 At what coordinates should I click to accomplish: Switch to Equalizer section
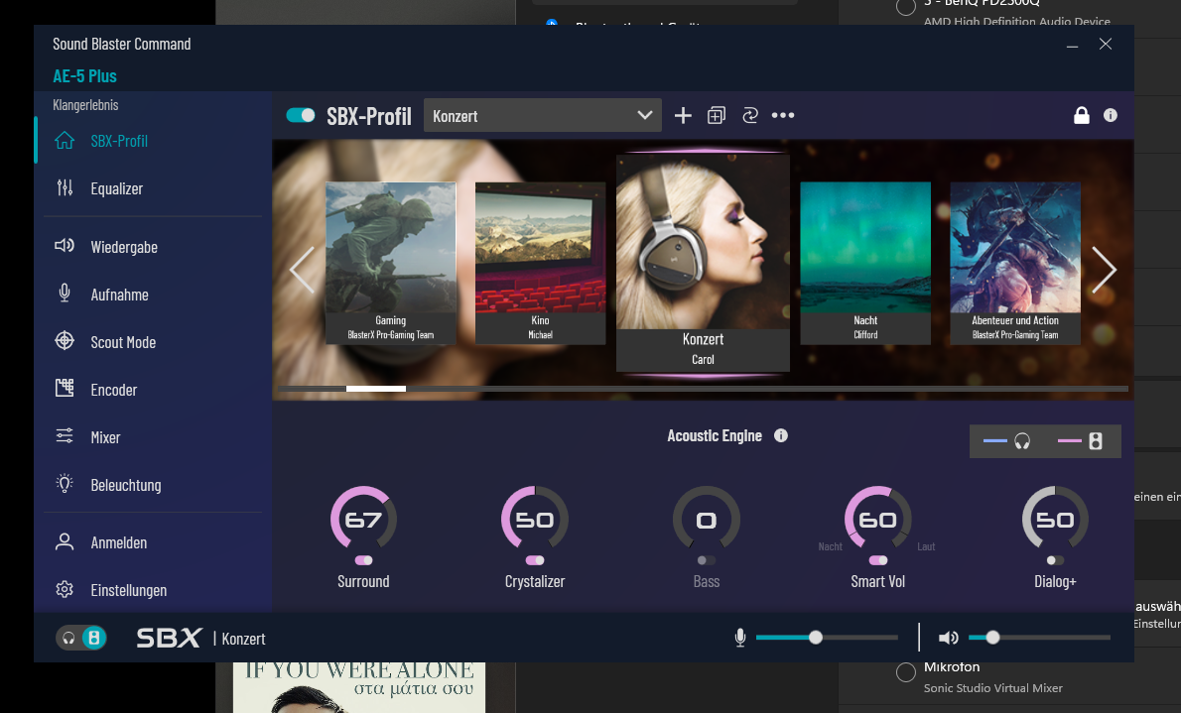(117, 188)
